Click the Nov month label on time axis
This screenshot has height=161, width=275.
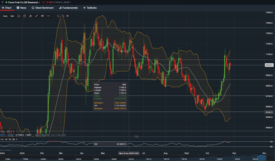click(234, 153)
